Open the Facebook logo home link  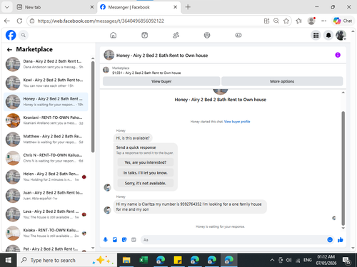11,35
